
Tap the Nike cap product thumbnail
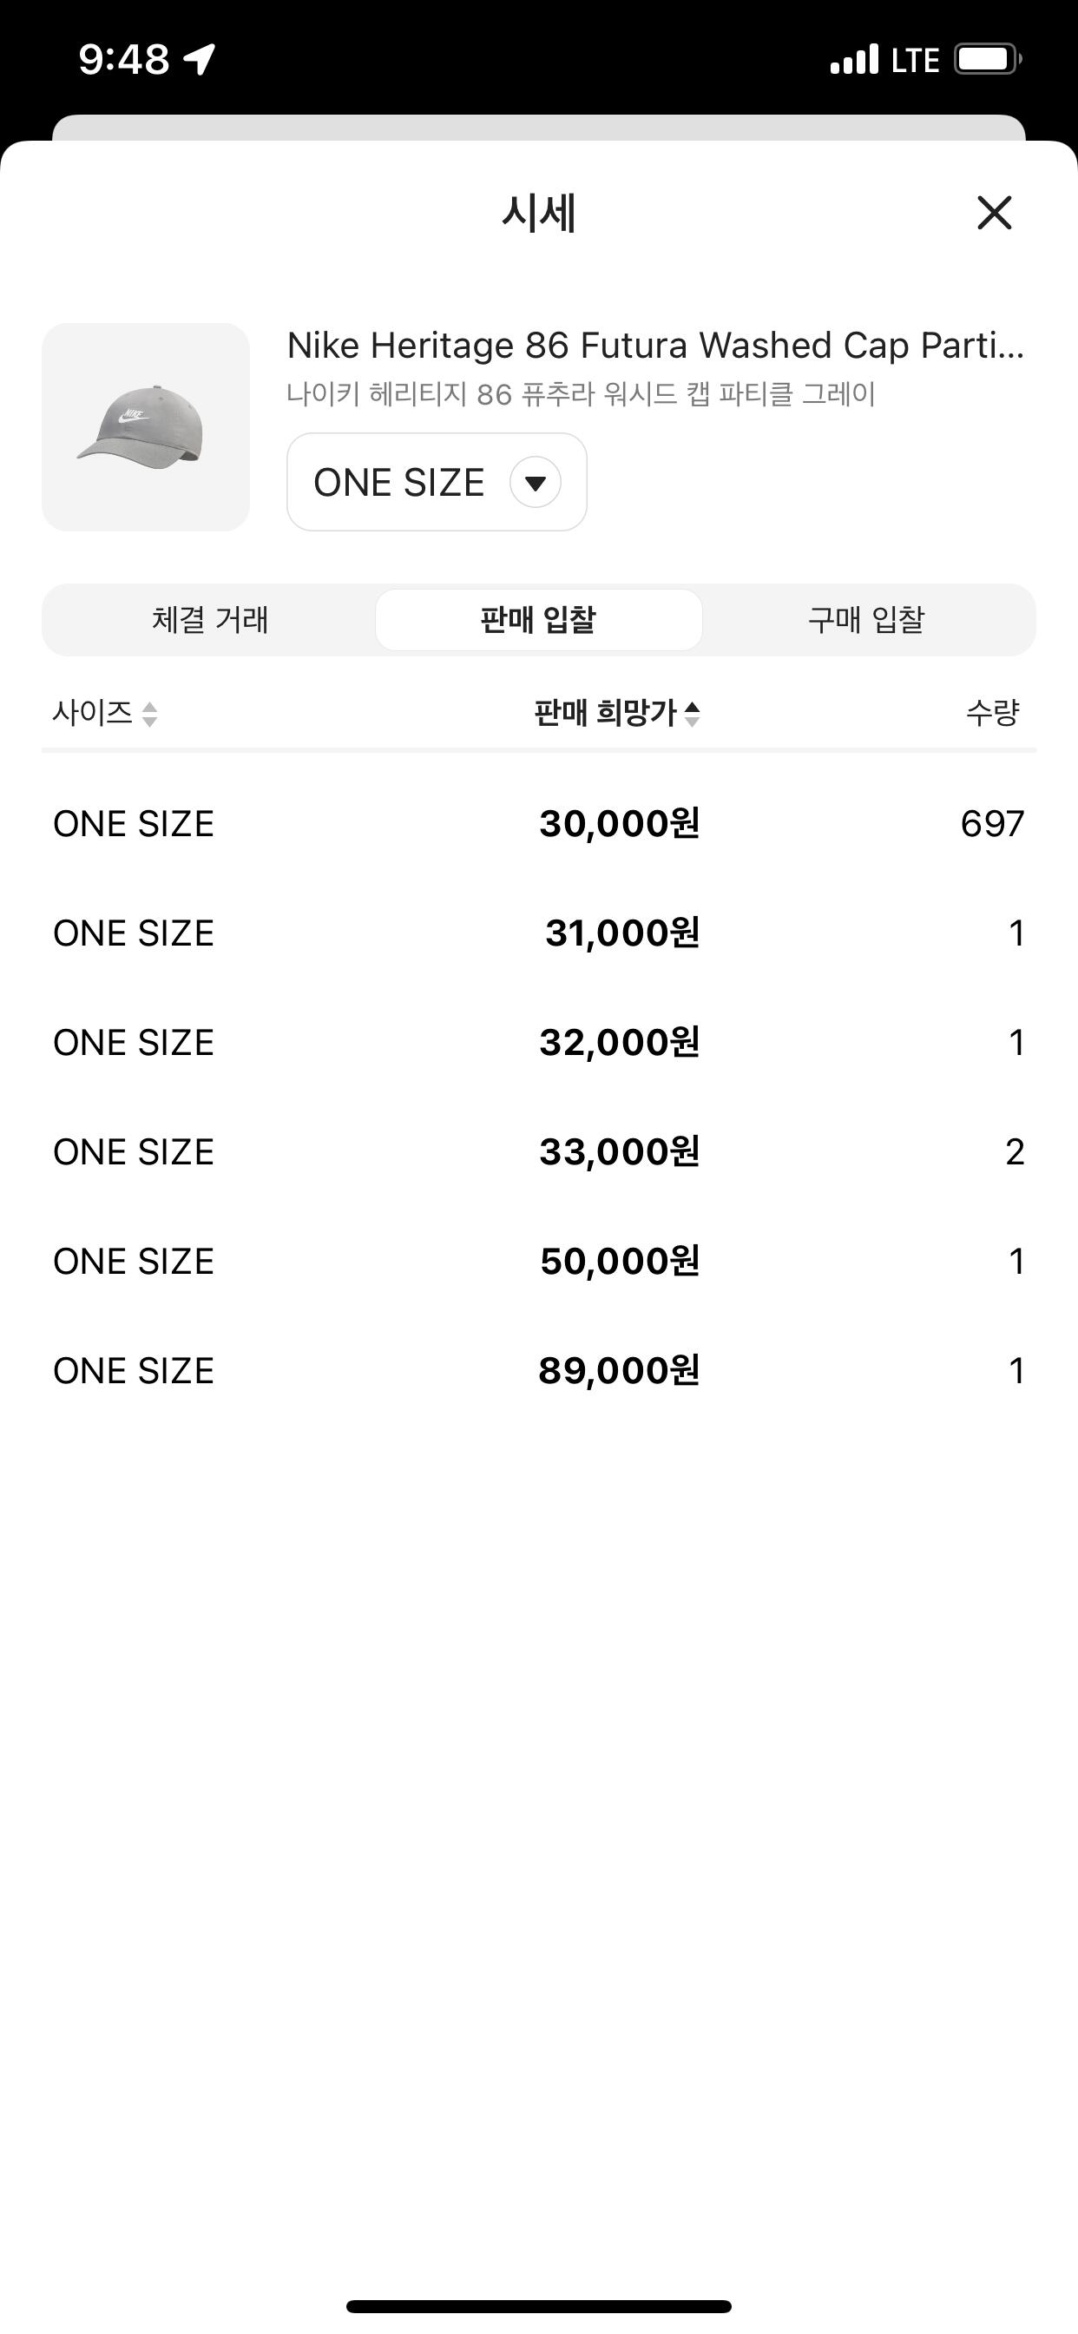[146, 426]
